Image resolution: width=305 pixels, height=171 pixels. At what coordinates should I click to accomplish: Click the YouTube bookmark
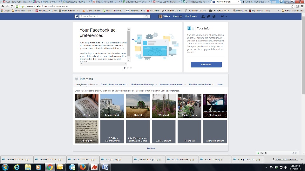pos(153,11)
